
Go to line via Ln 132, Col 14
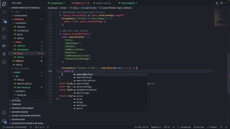pyautogui.click(x=141, y=127)
